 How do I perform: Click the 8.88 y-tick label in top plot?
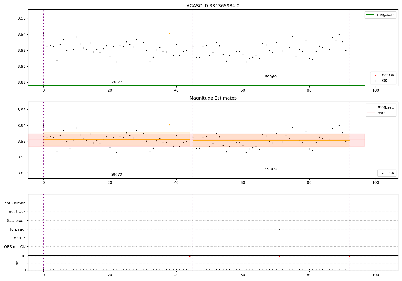tap(21, 82)
